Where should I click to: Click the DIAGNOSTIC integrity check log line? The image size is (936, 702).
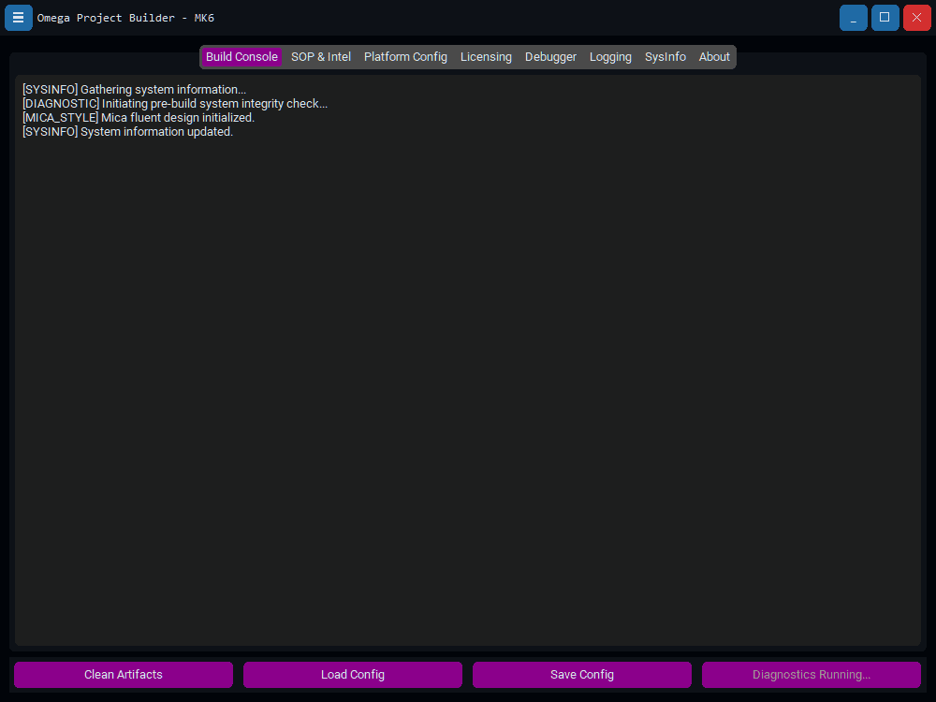pos(175,104)
